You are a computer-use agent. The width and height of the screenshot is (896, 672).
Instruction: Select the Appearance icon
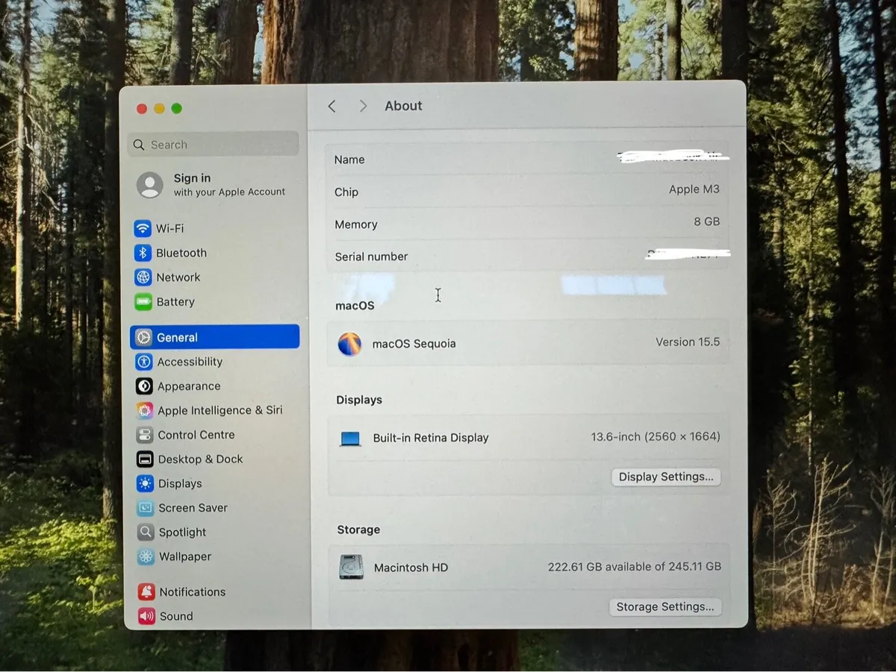[x=144, y=386]
